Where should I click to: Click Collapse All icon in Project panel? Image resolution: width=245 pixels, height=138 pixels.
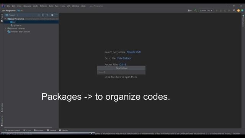coord(47,15)
